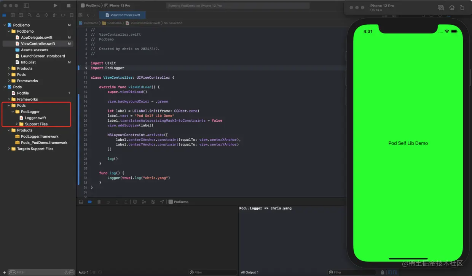This screenshot has width=472, height=276.
Task: Step into in debugger
Action: pos(117,202)
